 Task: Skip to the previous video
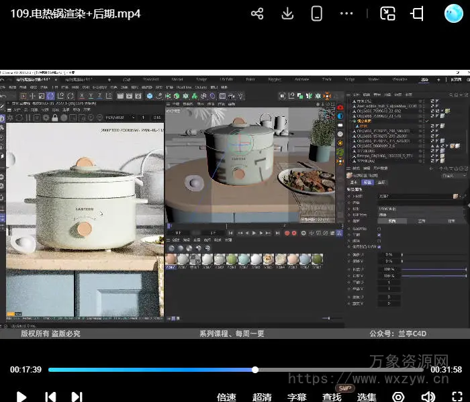pos(50,397)
